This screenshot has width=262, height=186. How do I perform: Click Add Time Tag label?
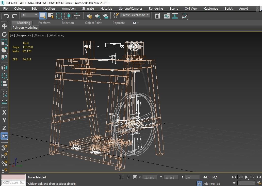(211, 184)
